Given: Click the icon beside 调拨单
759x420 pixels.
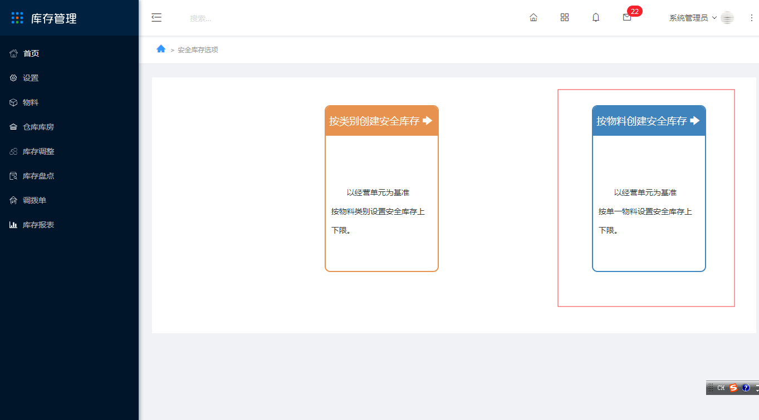Looking at the screenshot, I should tap(13, 200).
